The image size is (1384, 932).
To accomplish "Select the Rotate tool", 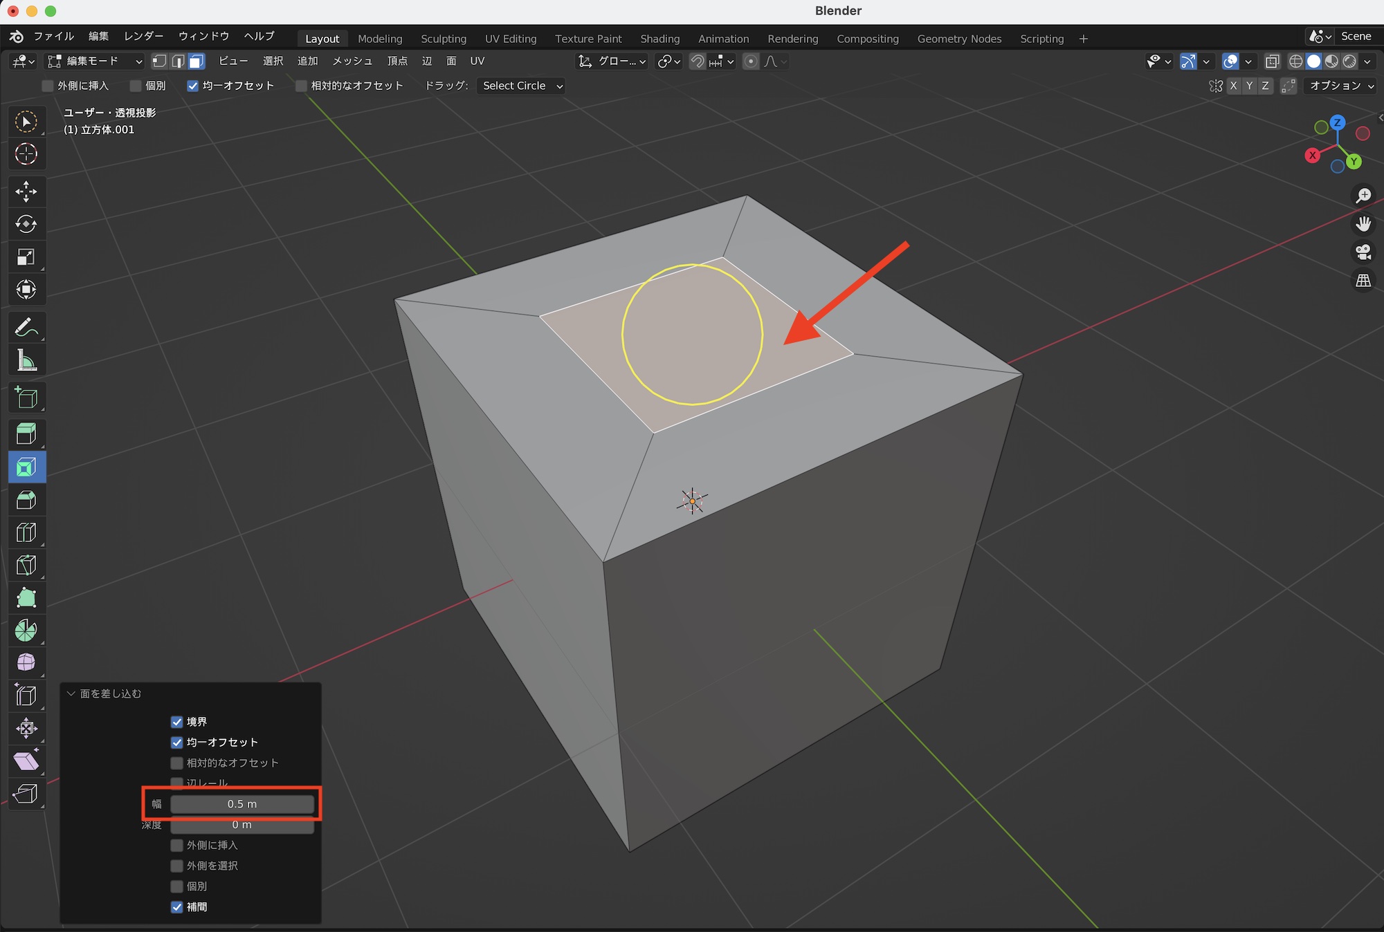I will click(26, 224).
